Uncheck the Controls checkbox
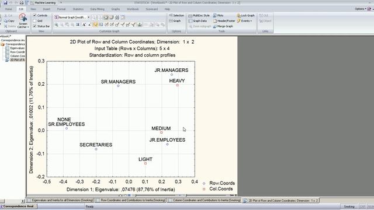Viewport: 374px width, 210px height. pos(34,16)
